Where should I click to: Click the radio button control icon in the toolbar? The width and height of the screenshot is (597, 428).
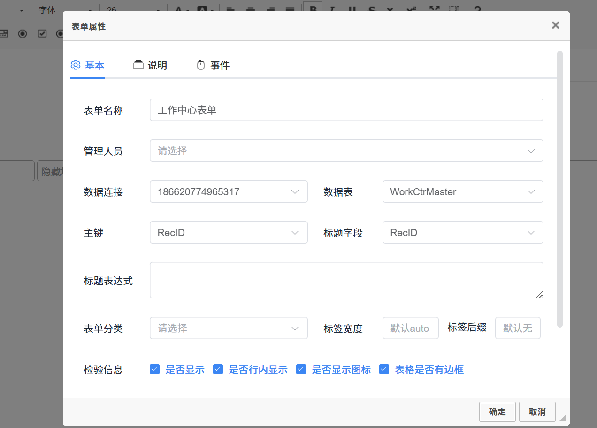click(23, 34)
